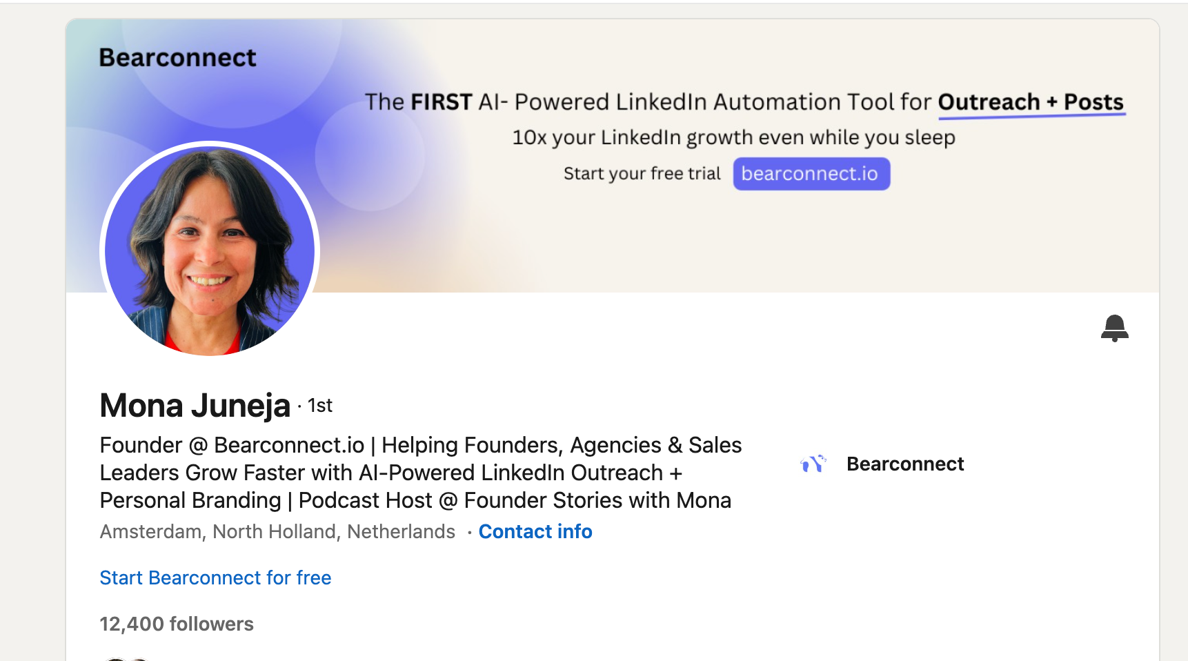Open the Contact info link
Screen dimensions: 1188x661
pyautogui.click(x=535, y=531)
